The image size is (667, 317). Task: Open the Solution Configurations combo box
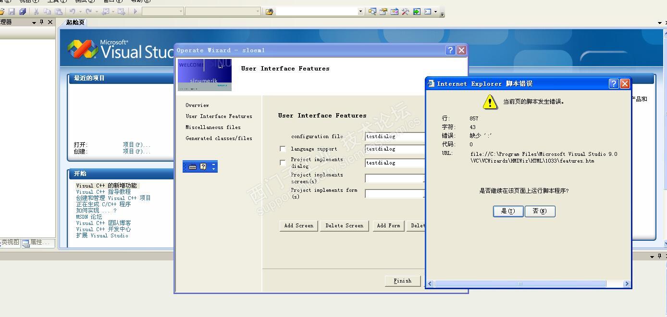point(163,12)
